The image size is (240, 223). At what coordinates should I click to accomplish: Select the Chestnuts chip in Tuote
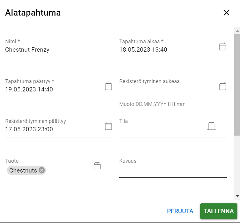tap(23, 170)
